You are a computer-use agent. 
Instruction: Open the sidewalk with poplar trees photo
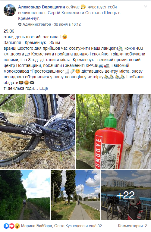(x=75, y=195)
